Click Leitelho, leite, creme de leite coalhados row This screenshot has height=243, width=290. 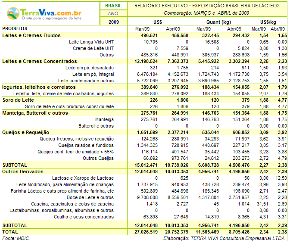(63, 94)
